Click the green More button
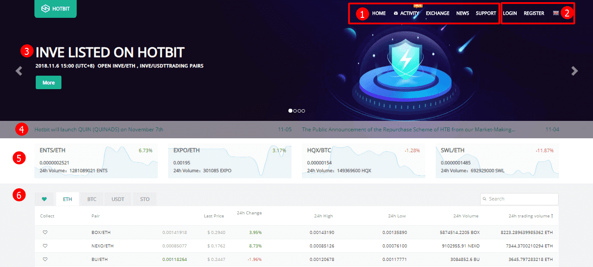Screen dimensions: 593x267 click(x=48, y=83)
